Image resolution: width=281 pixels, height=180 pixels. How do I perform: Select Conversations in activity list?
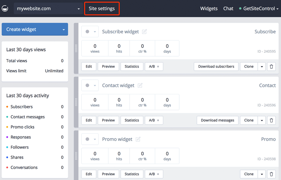pos(35,167)
